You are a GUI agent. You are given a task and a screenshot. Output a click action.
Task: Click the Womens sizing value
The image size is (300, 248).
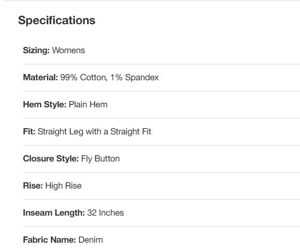click(x=68, y=50)
